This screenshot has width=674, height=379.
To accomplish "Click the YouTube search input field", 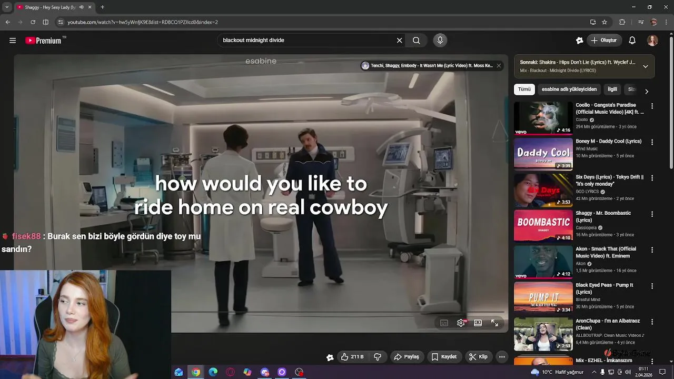I will (x=307, y=41).
